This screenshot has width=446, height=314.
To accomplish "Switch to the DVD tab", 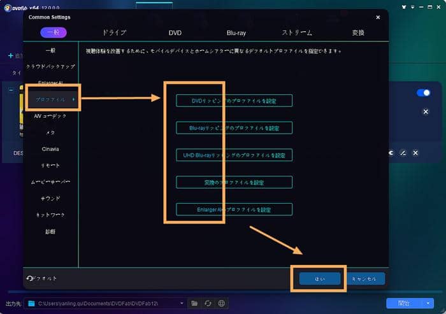I will click(175, 33).
